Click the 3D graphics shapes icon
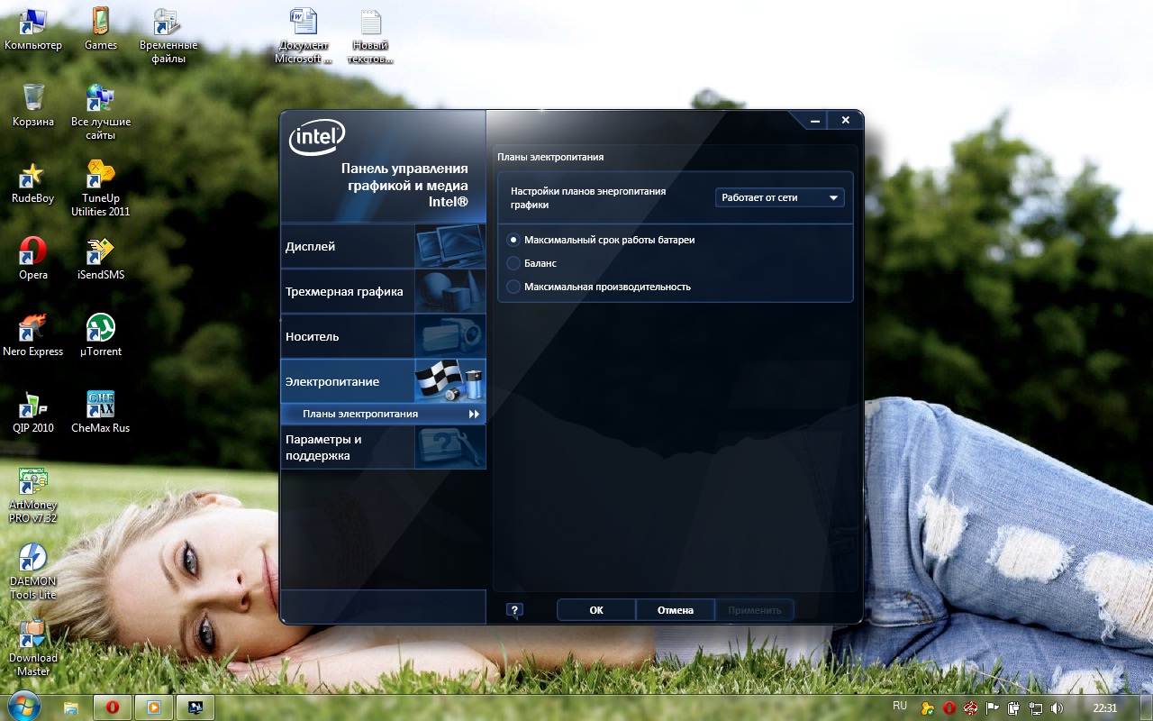This screenshot has width=1153, height=721. [x=449, y=291]
